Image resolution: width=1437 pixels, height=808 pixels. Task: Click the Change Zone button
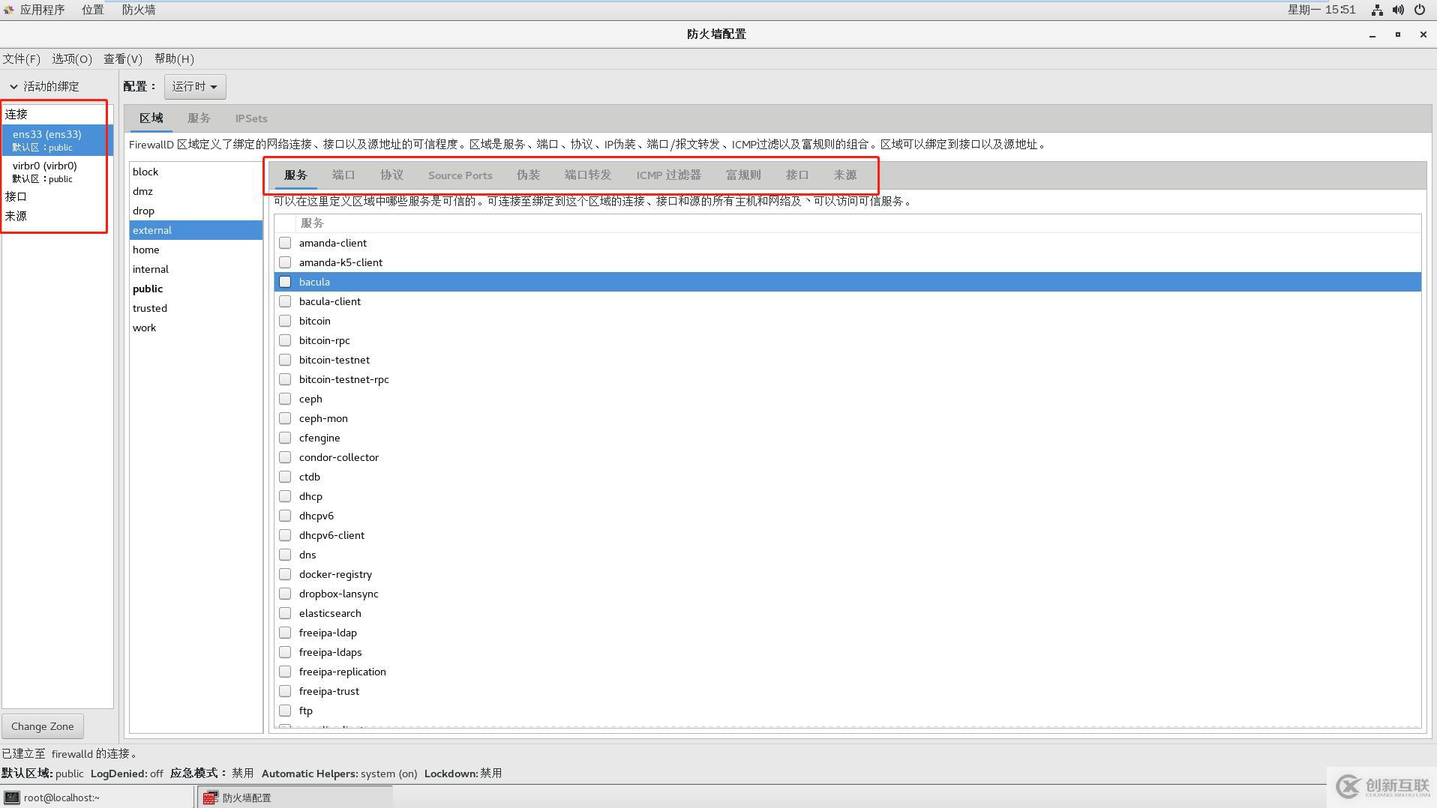[x=42, y=726]
